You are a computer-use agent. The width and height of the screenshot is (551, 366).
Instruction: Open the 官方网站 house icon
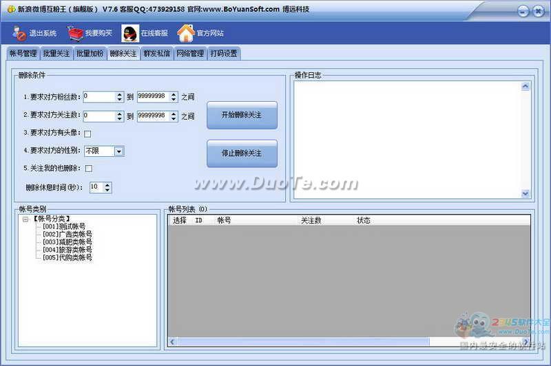[x=185, y=33]
